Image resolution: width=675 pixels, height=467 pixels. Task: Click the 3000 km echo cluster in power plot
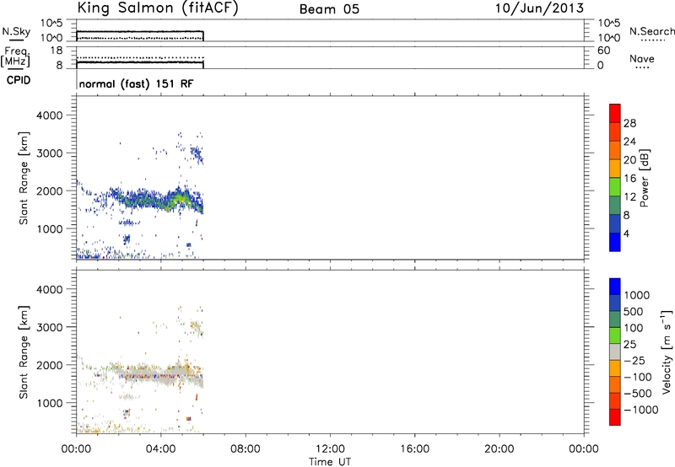tap(197, 154)
